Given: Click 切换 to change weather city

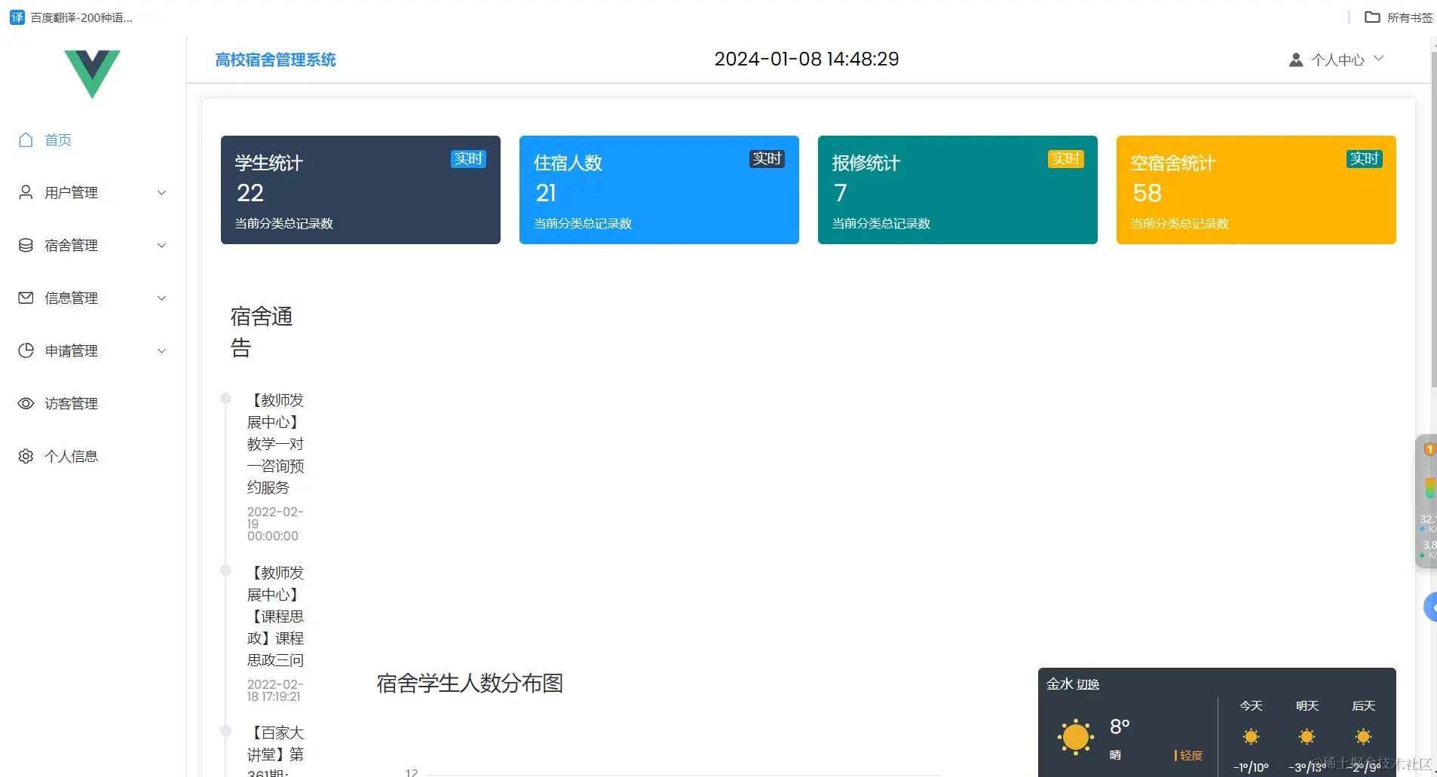Looking at the screenshot, I should (1087, 684).
